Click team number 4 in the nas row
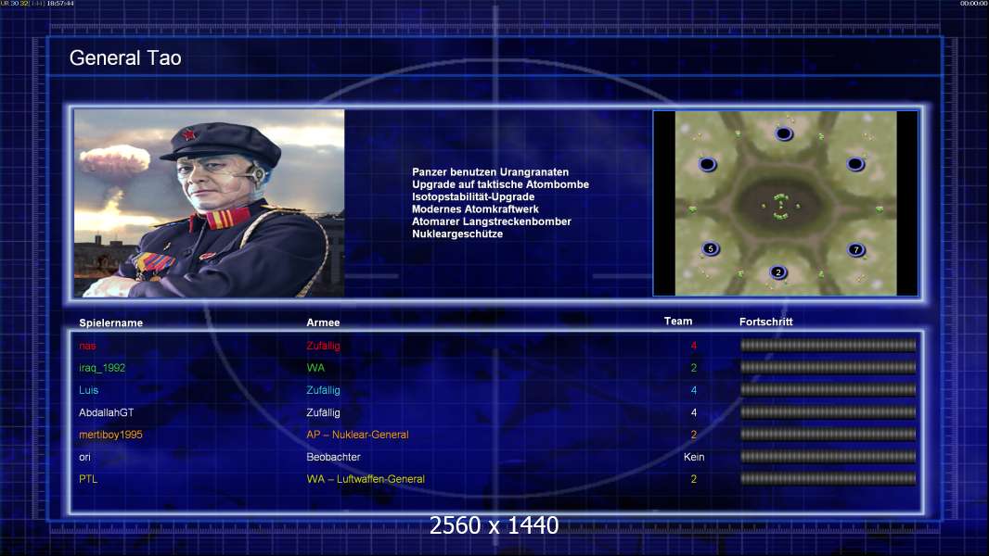 pos(694,346)
